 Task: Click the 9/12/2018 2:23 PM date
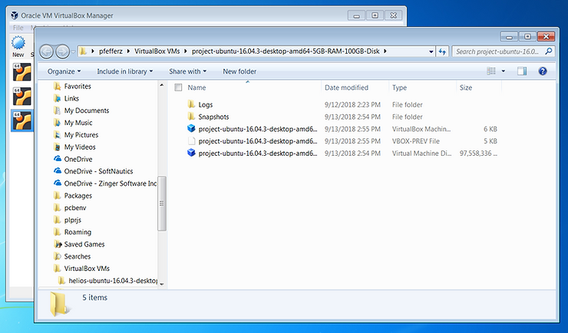(352, 104)
